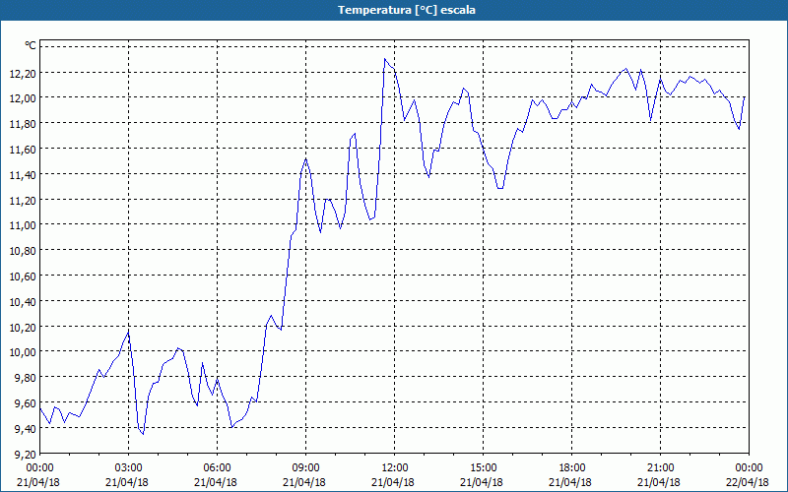Click the 00:00 time label above 21/04/18
This screenshot has width=788, height=492.
[38, 468]
